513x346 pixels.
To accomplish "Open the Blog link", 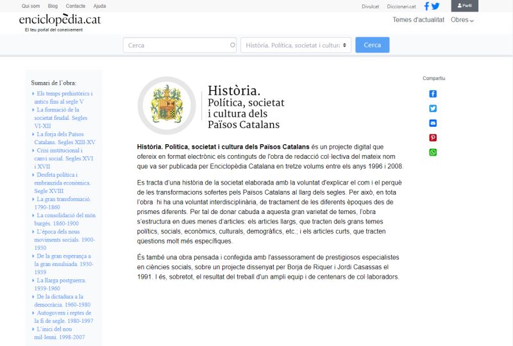I will tap(53, 6).
